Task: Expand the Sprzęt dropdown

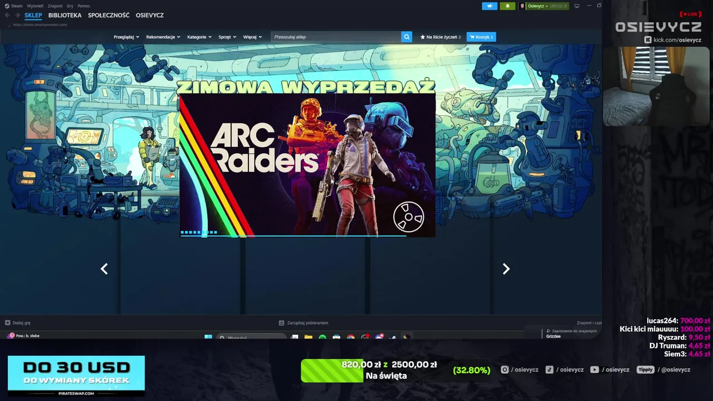Action: click(x=227, y=37)
